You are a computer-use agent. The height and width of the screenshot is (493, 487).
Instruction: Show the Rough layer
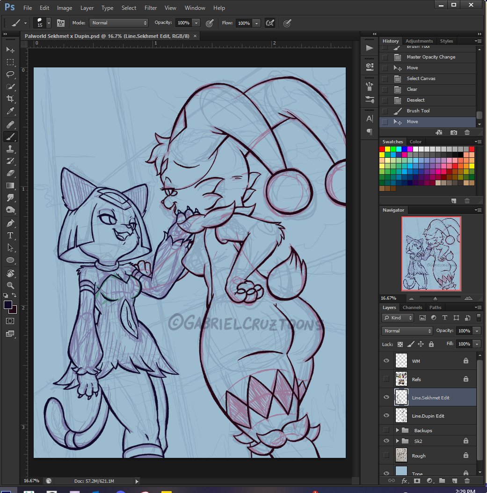pyautogui.click(x=386, y=455)
